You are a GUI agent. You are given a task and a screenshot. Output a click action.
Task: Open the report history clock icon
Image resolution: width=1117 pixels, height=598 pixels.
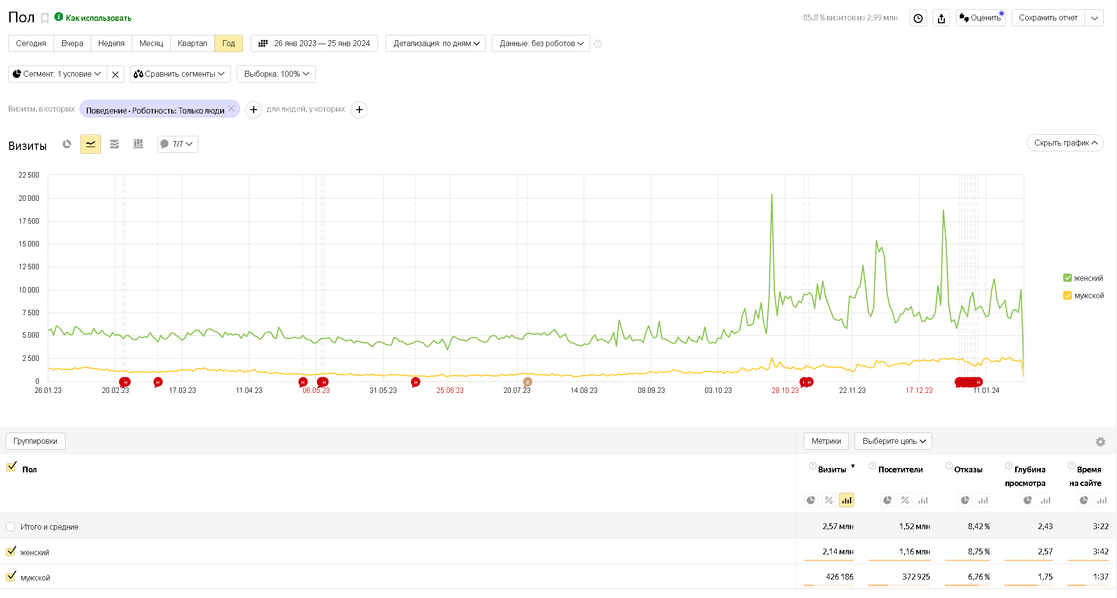918,18
